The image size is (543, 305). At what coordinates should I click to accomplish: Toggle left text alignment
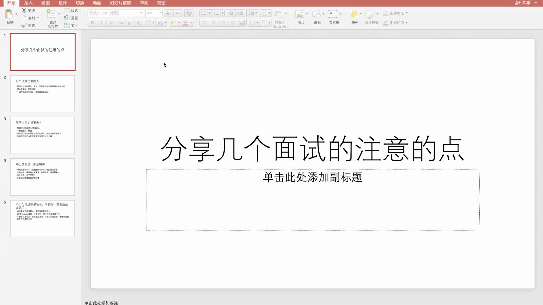point(204,23)
